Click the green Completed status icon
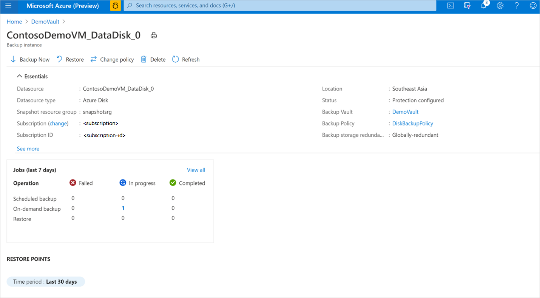 [x=173, y=183]
